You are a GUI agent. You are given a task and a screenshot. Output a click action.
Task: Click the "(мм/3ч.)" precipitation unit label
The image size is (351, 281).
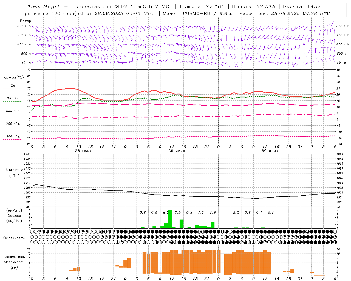(x=14, y=210)
